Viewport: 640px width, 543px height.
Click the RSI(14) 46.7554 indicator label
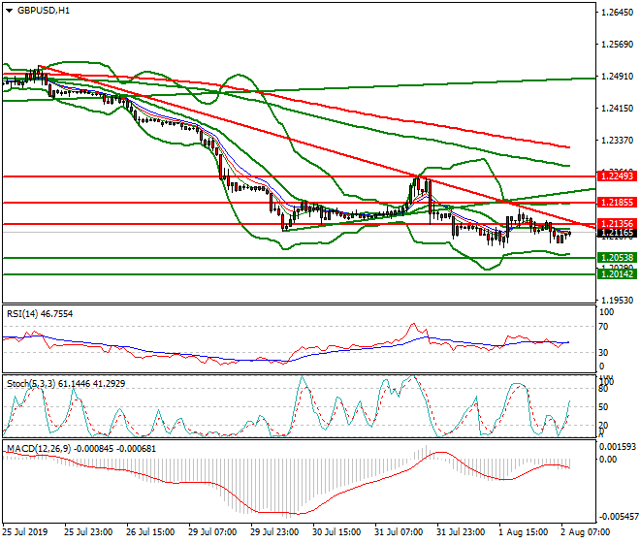point(40,314)
